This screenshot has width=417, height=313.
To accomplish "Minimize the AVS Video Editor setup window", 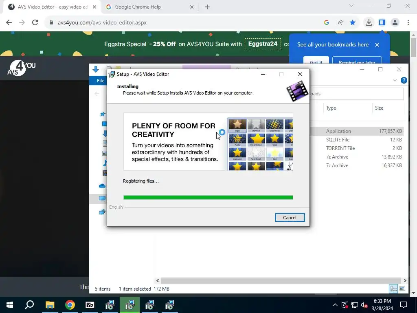I will pos(263,74).
